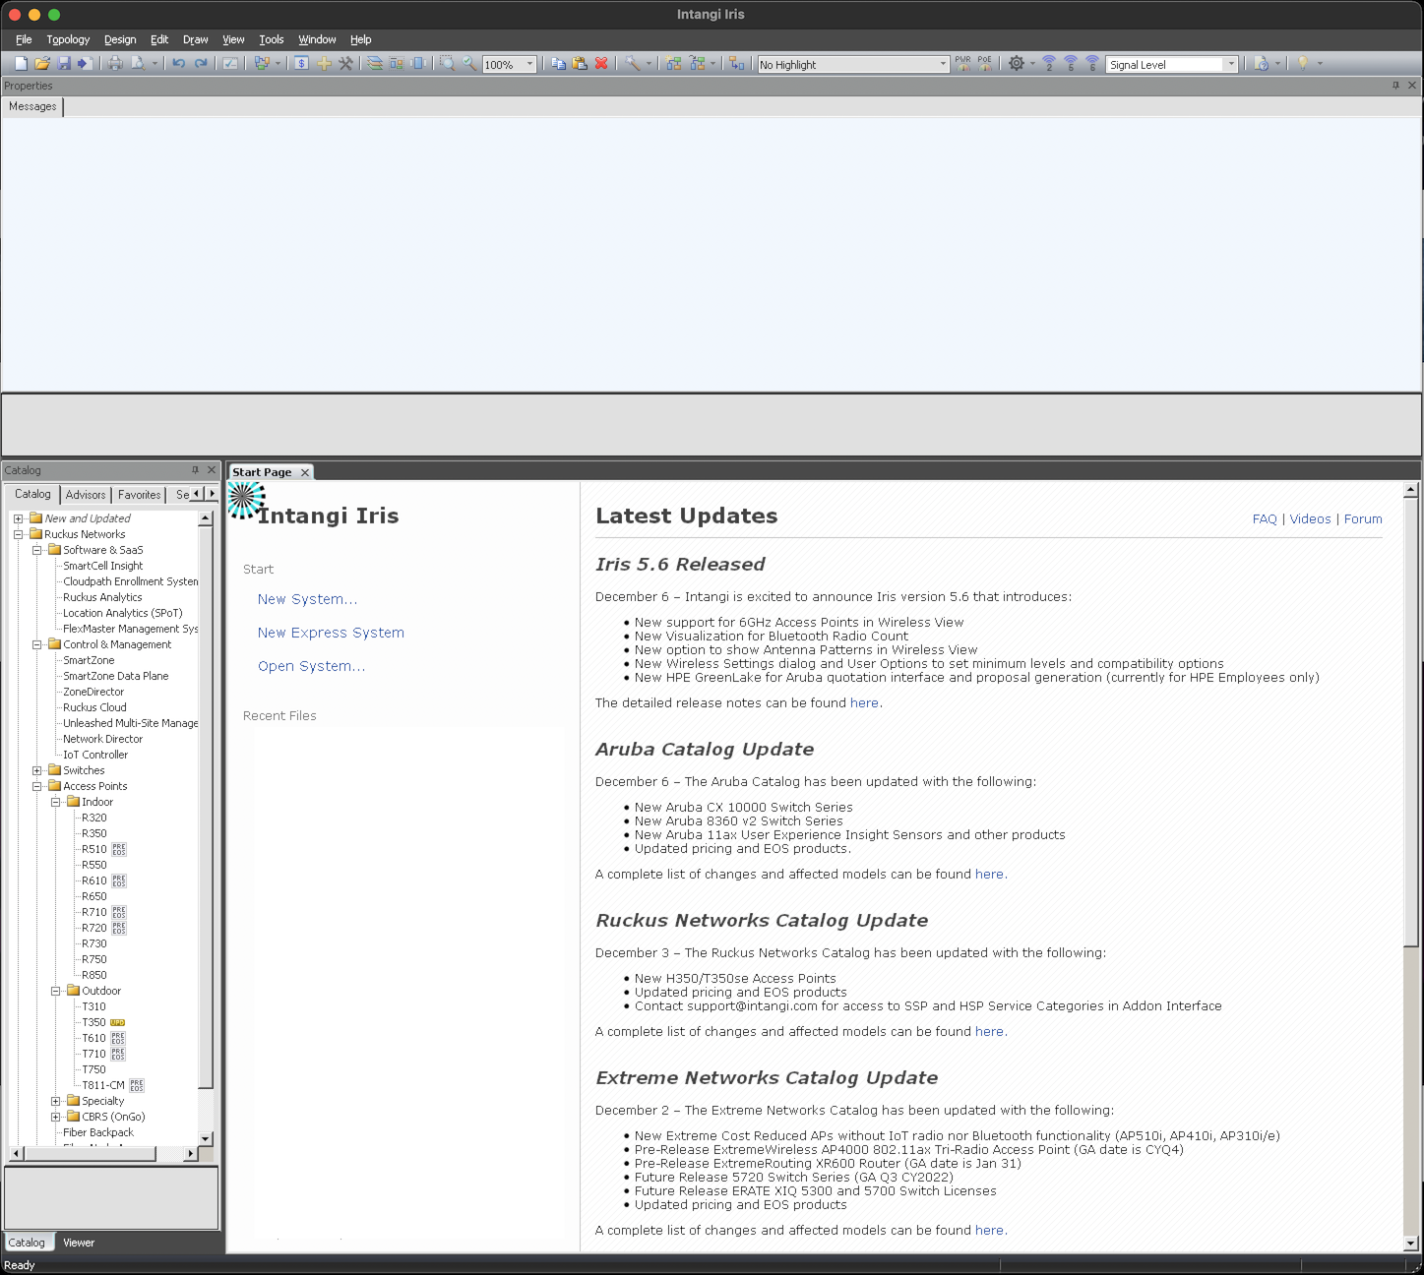The image size is (1424, 1275).
Task: Click the PoE gauge icon
Action: click(985, 64)
